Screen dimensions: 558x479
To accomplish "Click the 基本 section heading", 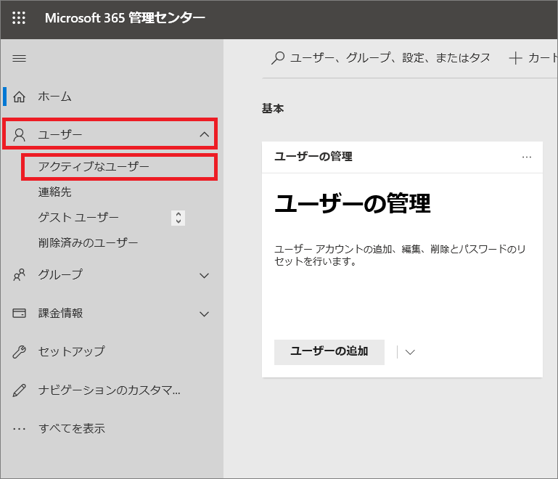I will [x=273, y=109].
